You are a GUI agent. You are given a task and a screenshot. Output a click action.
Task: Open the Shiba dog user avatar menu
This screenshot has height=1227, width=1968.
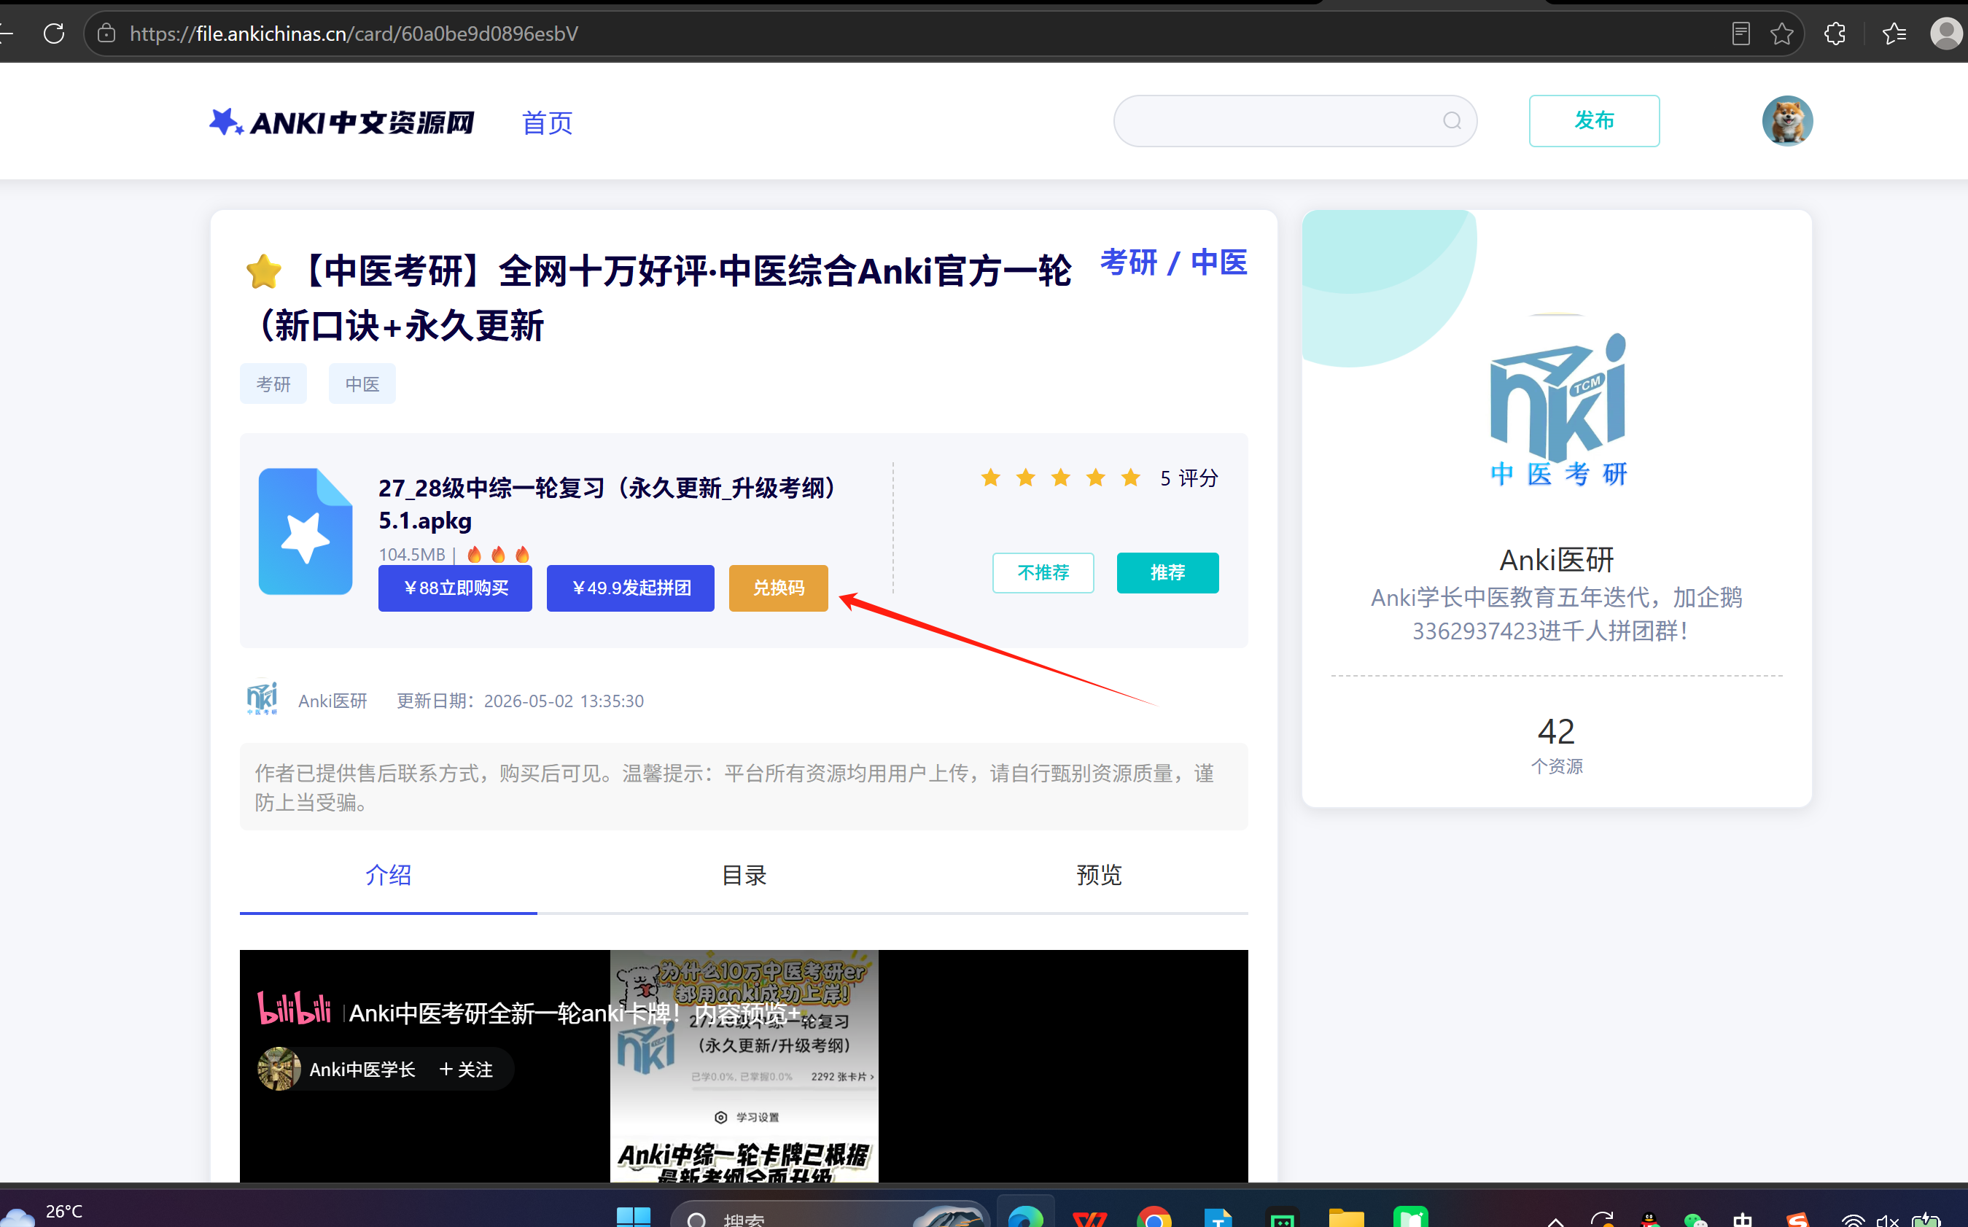point(1787,121)
